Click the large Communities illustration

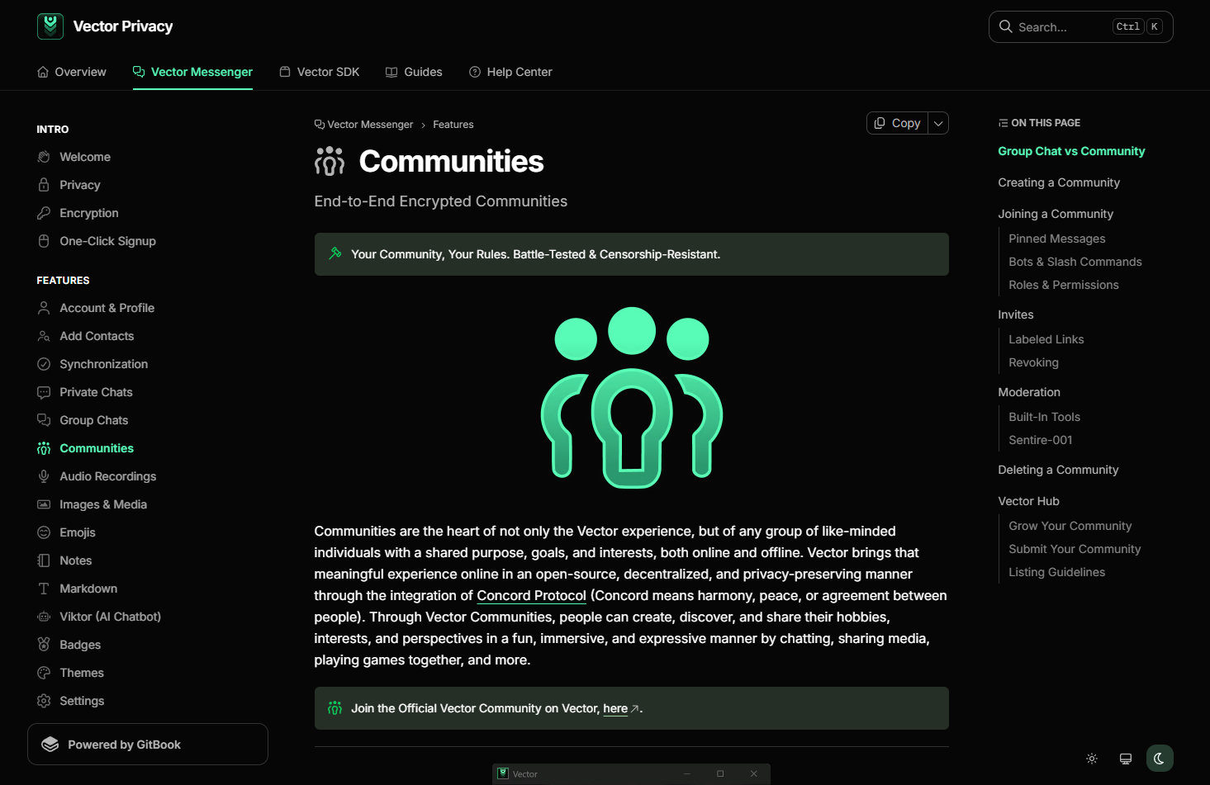[632, 398]
